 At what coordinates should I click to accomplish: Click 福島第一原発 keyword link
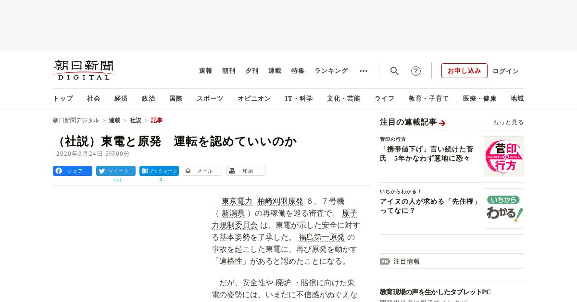322,237
